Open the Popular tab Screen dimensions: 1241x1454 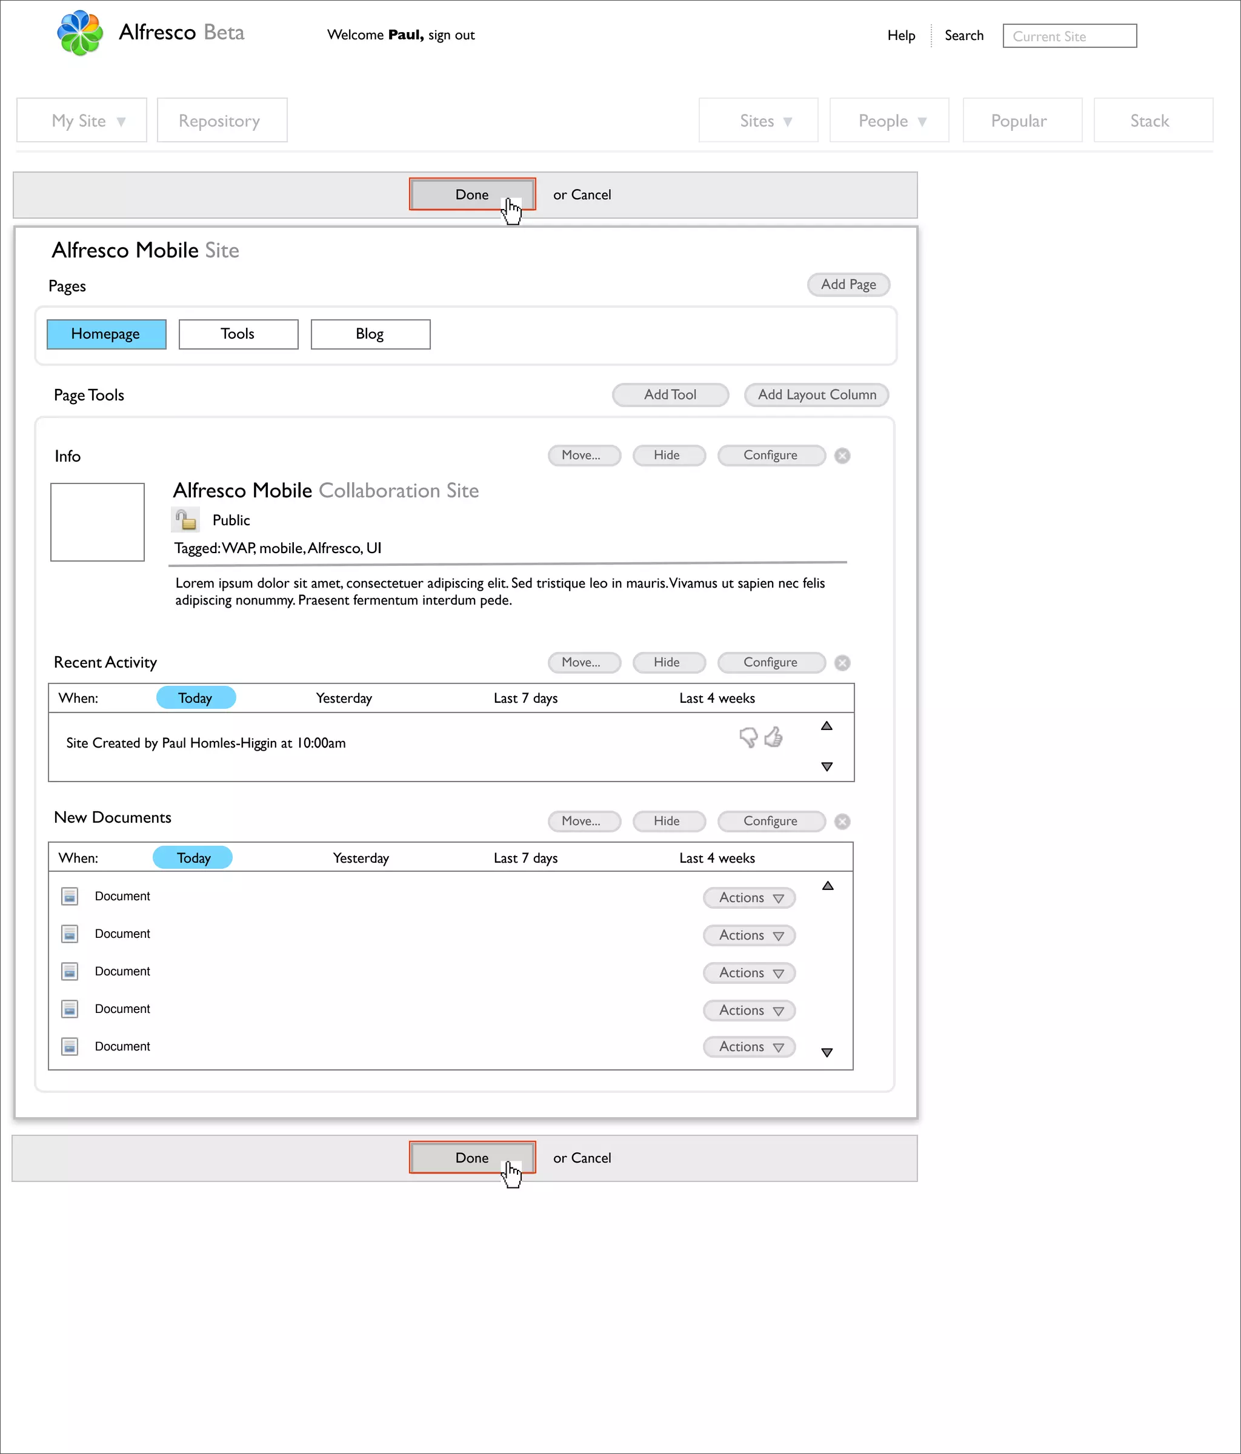(x=1023, y=120)
